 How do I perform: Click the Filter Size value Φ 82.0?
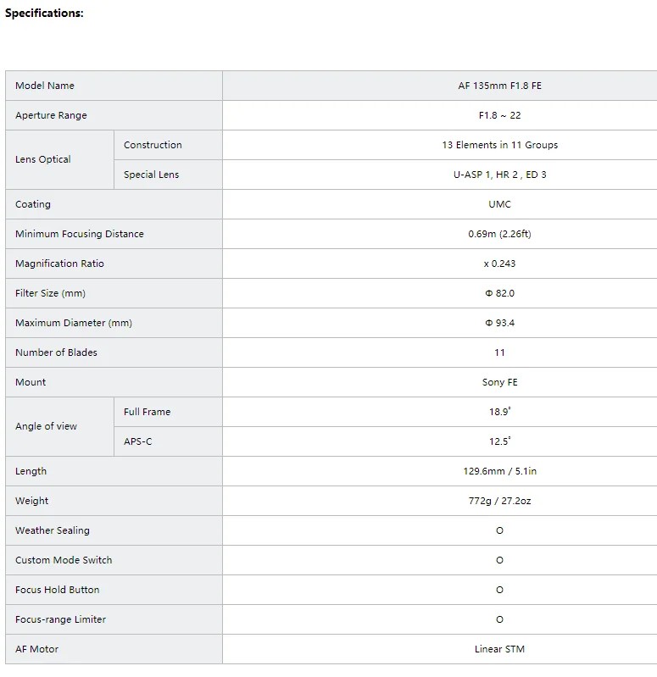coord(499,293)
